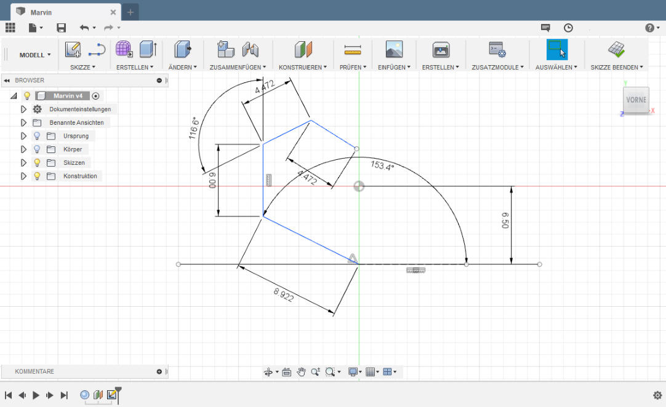Open timeline settings gear icon

(x=657, y=395)
